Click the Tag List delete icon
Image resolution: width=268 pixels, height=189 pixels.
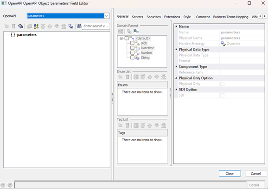[128, 125]
